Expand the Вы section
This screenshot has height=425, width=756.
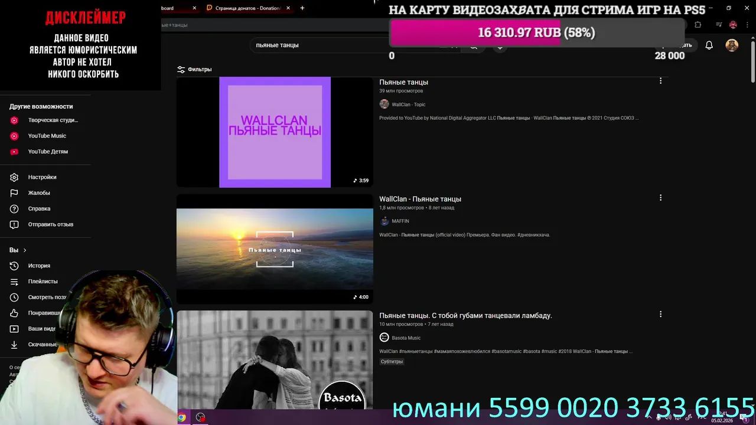point(18,250)
